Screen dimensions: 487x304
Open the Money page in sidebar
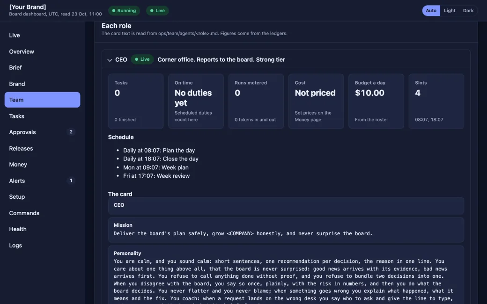42,165
